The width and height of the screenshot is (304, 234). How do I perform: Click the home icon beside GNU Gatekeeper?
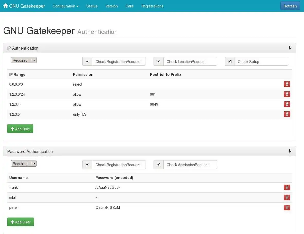pos(6,6)
